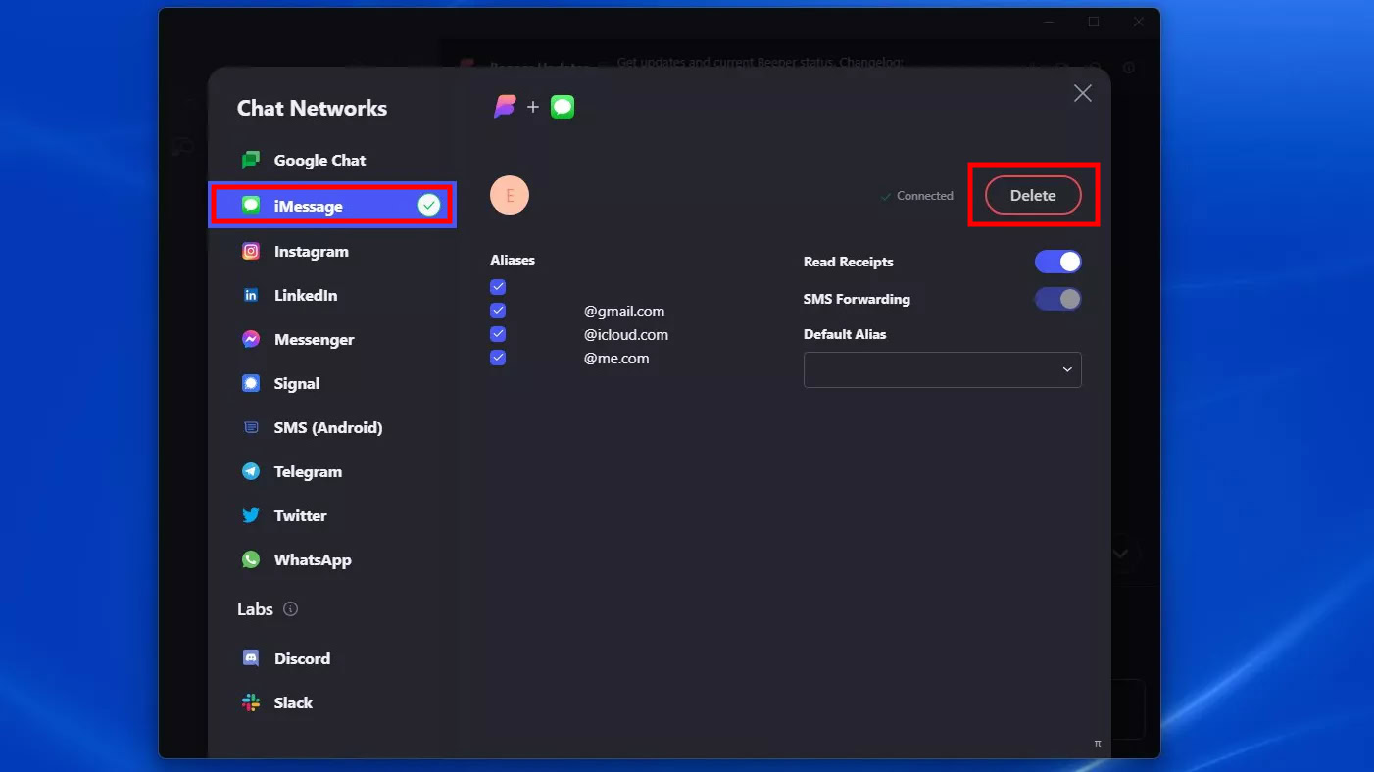
Task: Open the LinkedIn network settings
Action: tap(331, 295)
